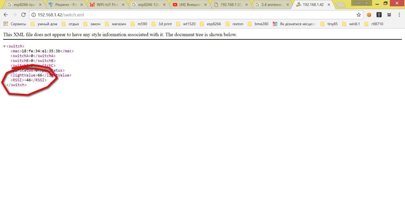The image size is (405, 219).
Task: Open the bme280 bookmark folder
Action: coord(258,24)
